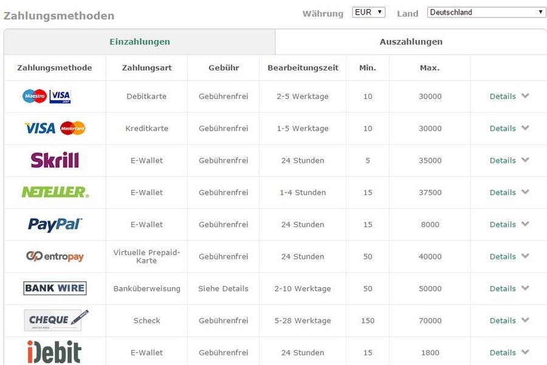Expand details chevron for Bank Wire row
The image size is (547, 365).
pos(525,288)
